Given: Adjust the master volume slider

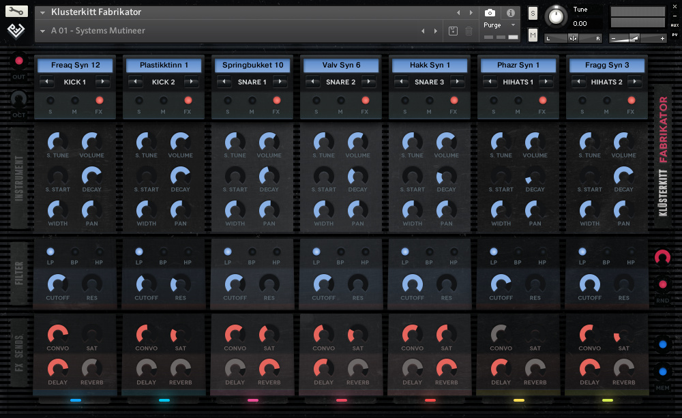Looking at the screenshot, I should 638,38.
